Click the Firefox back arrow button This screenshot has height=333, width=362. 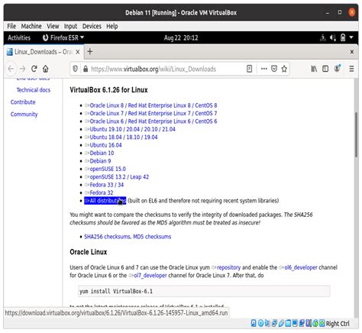point(11,69)
